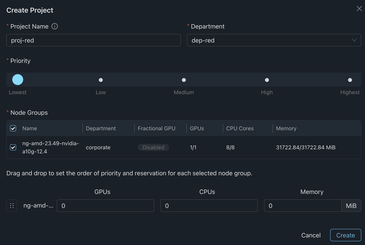The width and height of the screenshot is (365, 245).
Task: Set priority slider to Low
Action: click(x=101, y=80)
